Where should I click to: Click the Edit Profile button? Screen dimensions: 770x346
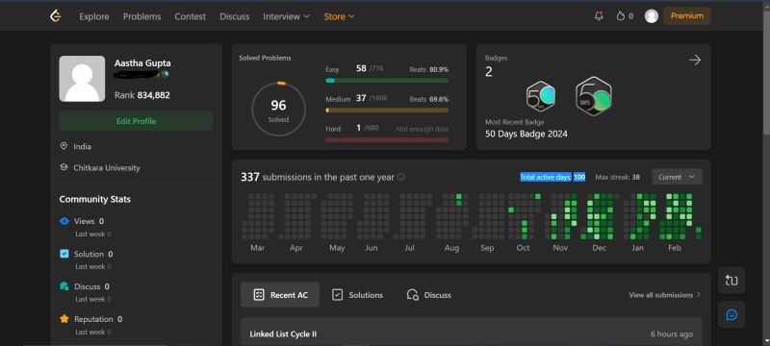click(136, 121)
